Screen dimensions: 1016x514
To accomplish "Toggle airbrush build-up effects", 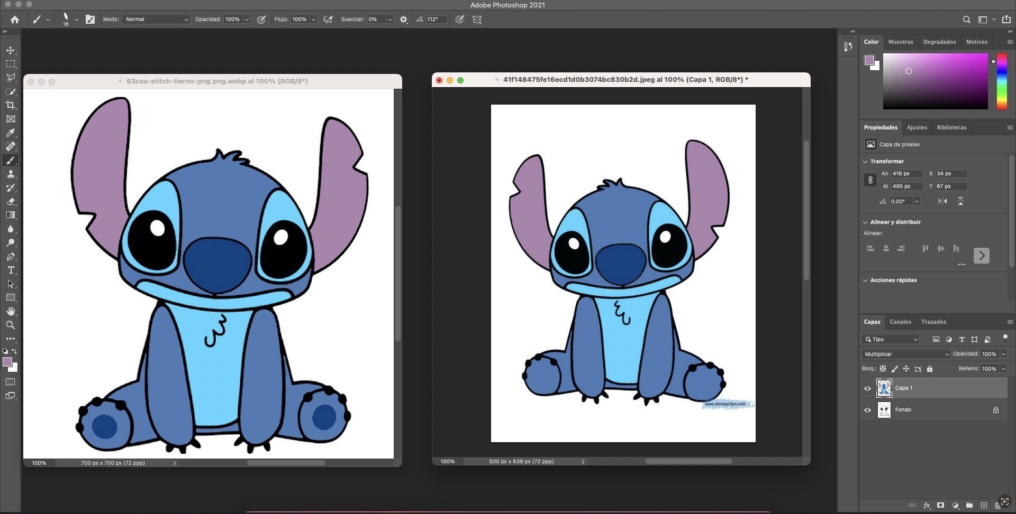I will tap(328, 20).
